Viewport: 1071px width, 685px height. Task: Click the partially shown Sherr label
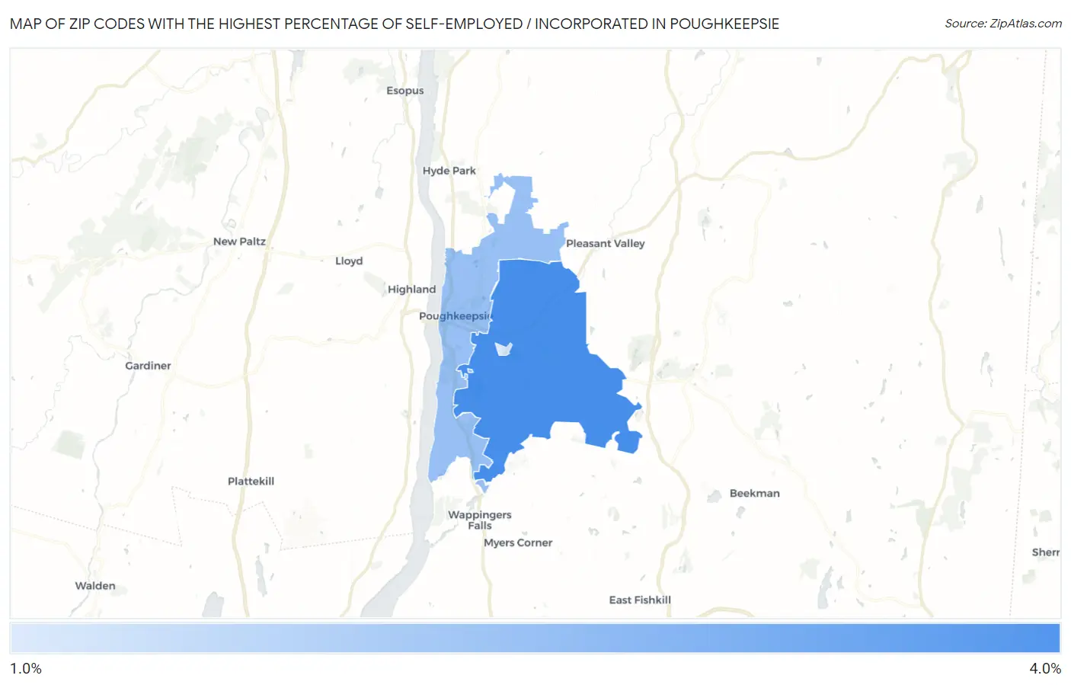click(1046, 553)
